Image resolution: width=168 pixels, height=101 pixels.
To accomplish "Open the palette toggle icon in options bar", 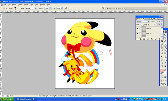I will 103,8.
